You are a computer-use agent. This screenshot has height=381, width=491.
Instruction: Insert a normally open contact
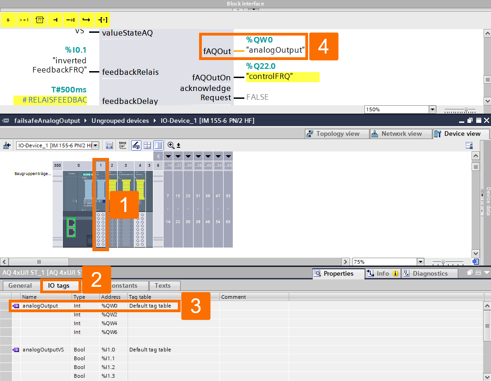click(x=55, y=20)
